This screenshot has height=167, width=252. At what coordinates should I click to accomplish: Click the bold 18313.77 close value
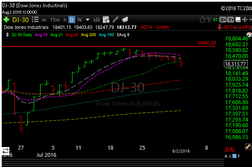127,27
